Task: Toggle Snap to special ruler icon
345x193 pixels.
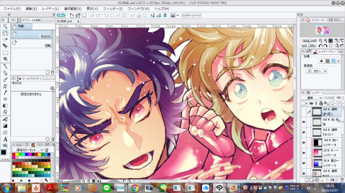Action: [x=159, y=15]
